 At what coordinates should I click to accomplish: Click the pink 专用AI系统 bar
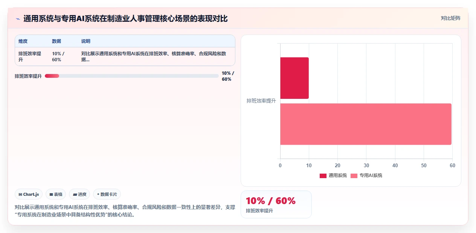[366, 124]
